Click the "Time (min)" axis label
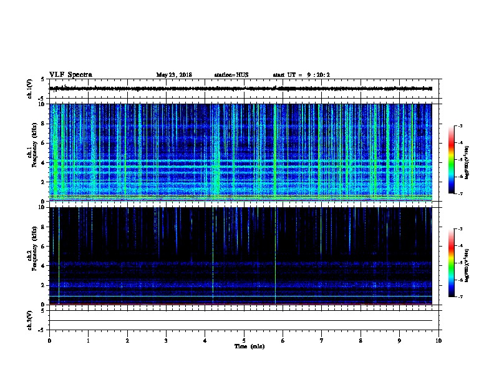Image resolution: width=494 pixels, height=382 pixels. click(249, 346)
